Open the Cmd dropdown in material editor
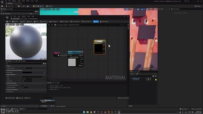 28,98
